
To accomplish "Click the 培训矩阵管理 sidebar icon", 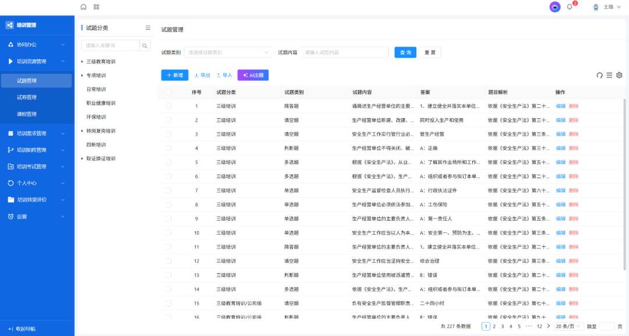I will pos(10,150).
